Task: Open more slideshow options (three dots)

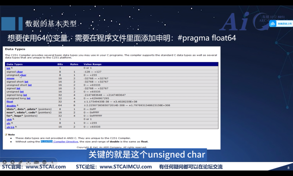Action: tap(44, 162)
